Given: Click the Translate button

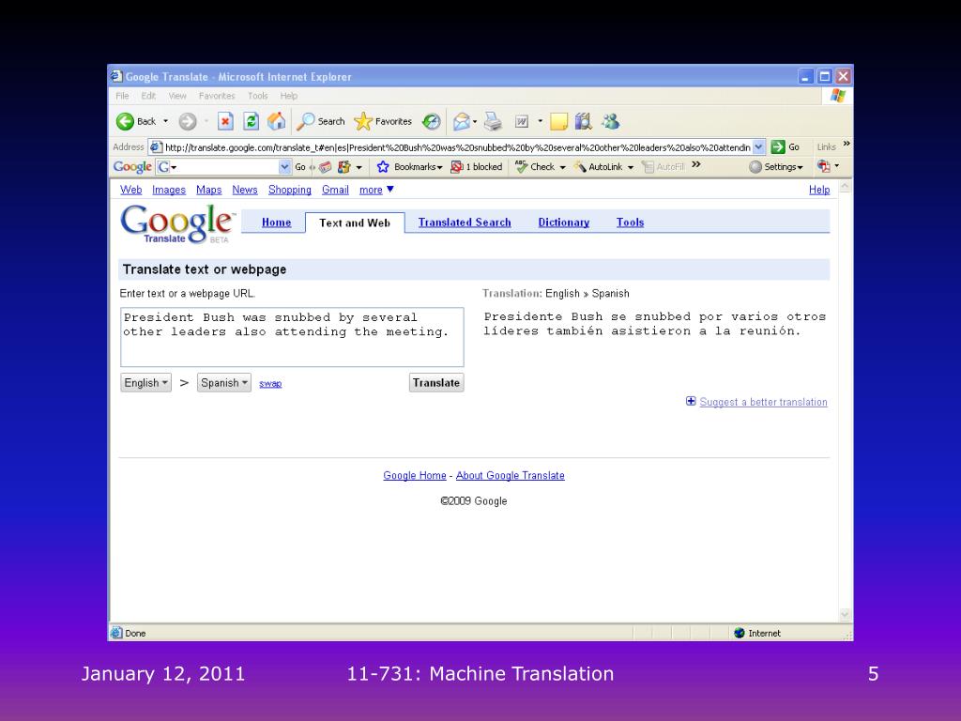Looking at the screenshot, I should coord(436,383).
